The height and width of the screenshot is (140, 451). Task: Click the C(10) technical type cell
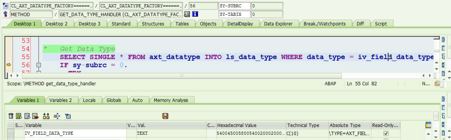[x=307, y=133]
